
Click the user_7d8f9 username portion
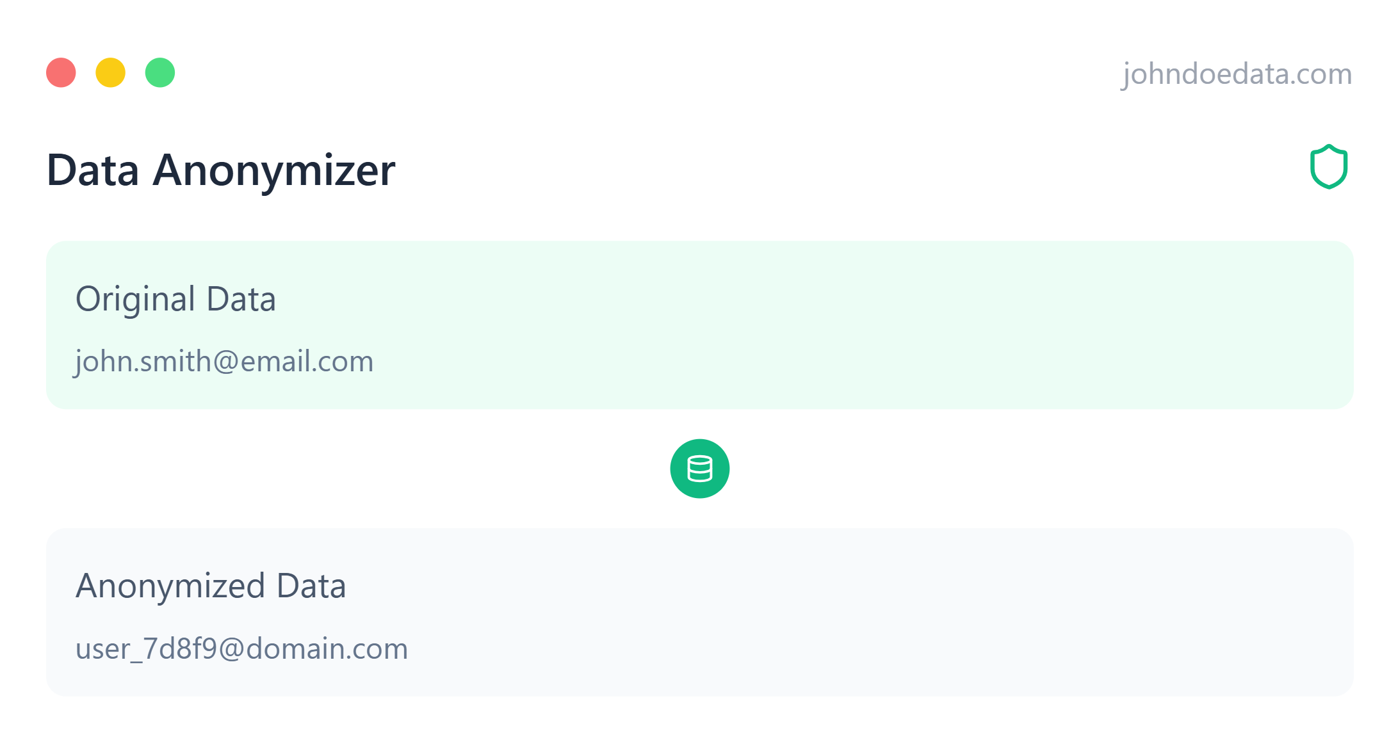point(147,649)
